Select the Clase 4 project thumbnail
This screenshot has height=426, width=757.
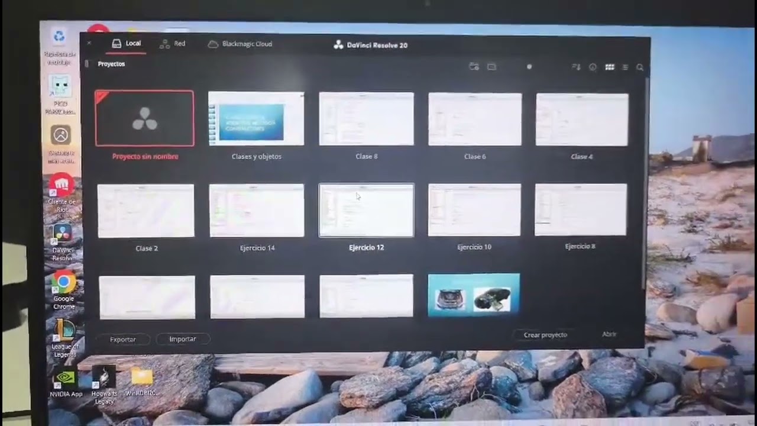point(582,119)
